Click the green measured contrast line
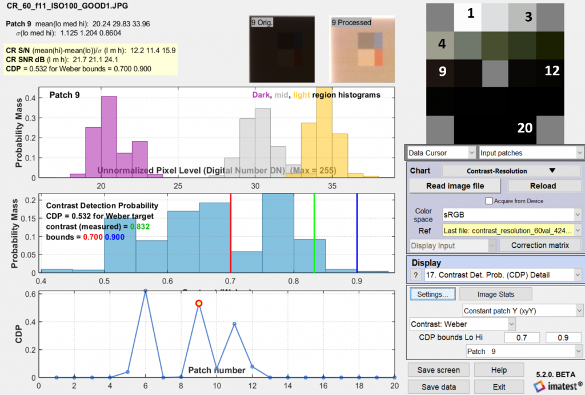This screenshot has height=395, width=585. pyautogui.click(x=314, y=233)
